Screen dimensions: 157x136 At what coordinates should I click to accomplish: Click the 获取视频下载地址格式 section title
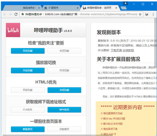(x=46, y=102)
